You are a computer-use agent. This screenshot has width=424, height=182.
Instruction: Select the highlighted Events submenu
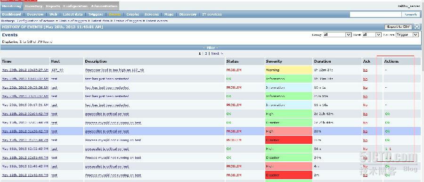pyautogui.click(x=115, y=14)
